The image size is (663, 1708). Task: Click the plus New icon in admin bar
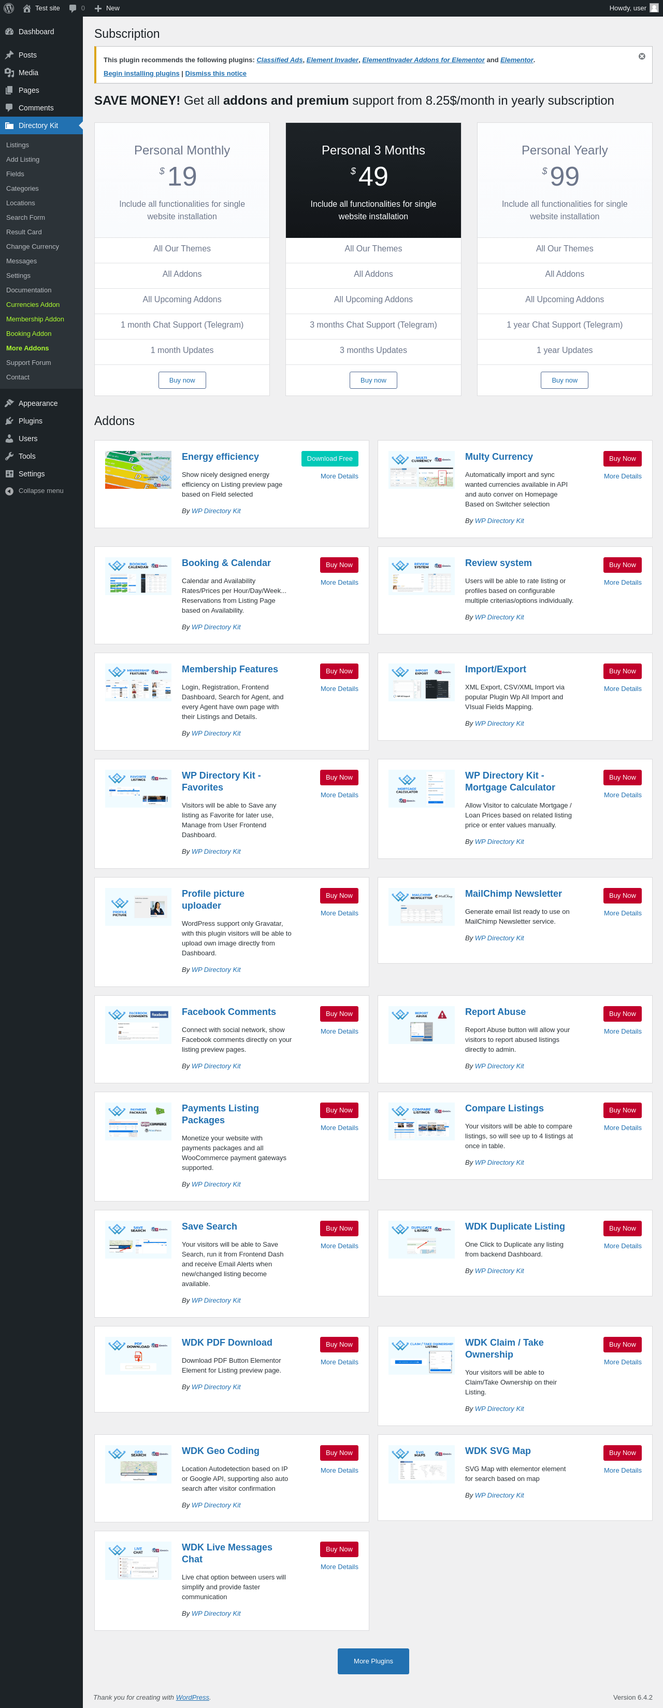click(98, 8)
